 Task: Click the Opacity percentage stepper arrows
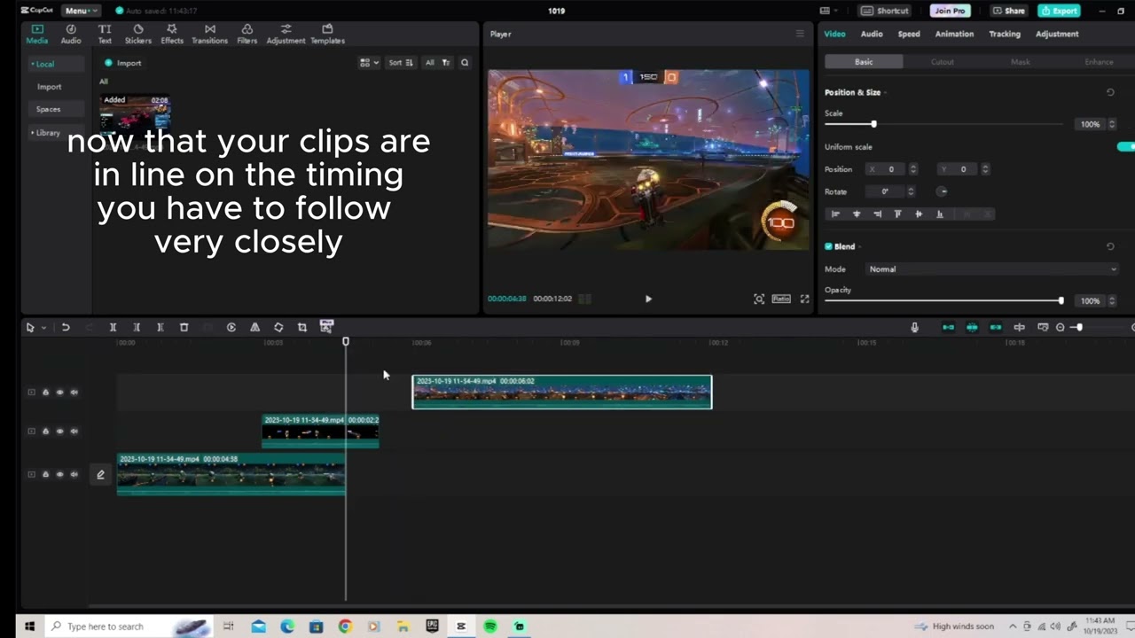(1112, 301)
